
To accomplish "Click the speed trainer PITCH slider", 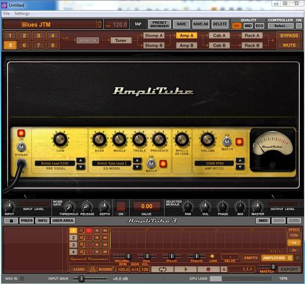I will coord(172,256).
